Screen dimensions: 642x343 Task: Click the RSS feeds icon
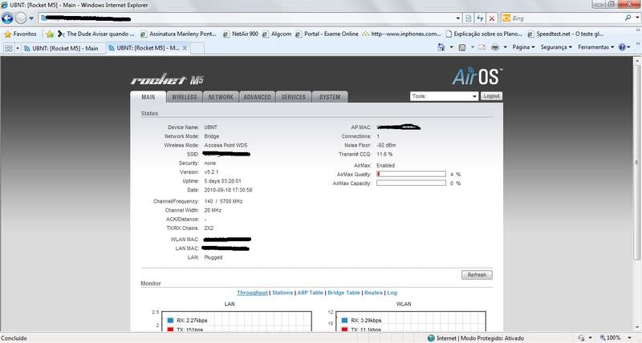point(462,47)
